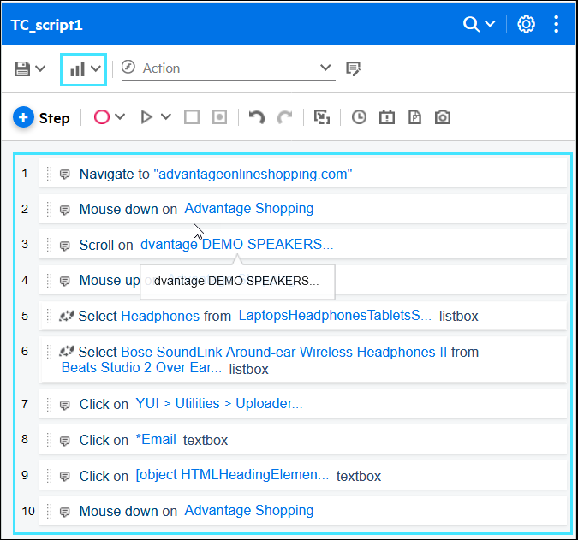Viewport: 578px width, 540px height.
Task: Click the "advantageonlineshopping.com" link in step 1
Action: tap(253, 174)
